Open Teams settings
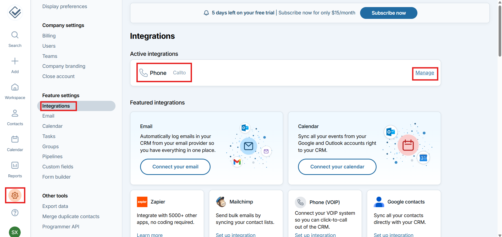The image size is (502, 237). point(50,56)
